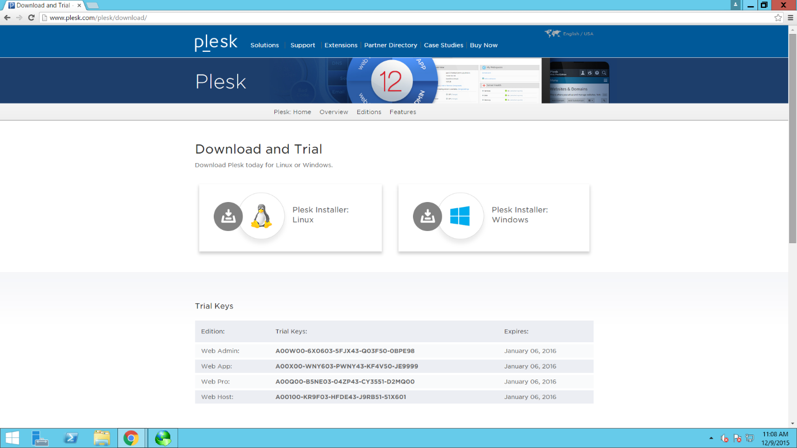Click the action center flag tray icon
The height and width of the screenshot is (448, 797).
point(737,439)
